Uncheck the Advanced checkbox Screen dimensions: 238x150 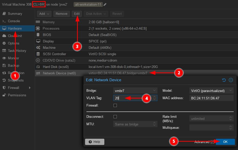pos(212,142)
